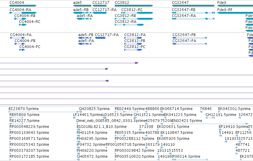The image size is (253, 161).
Task: Select transcript ade5-RA
Action: pos(85,16)
